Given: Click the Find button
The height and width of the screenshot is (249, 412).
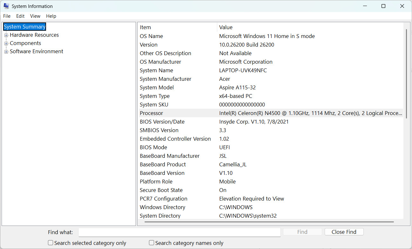Looking at the screenshot, I should [x=302, y=232].
